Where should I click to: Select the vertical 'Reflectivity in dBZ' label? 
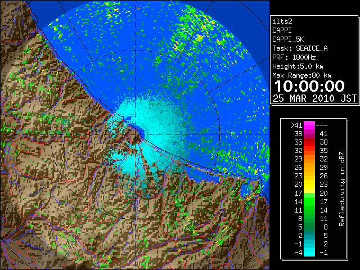pos(342,189)
